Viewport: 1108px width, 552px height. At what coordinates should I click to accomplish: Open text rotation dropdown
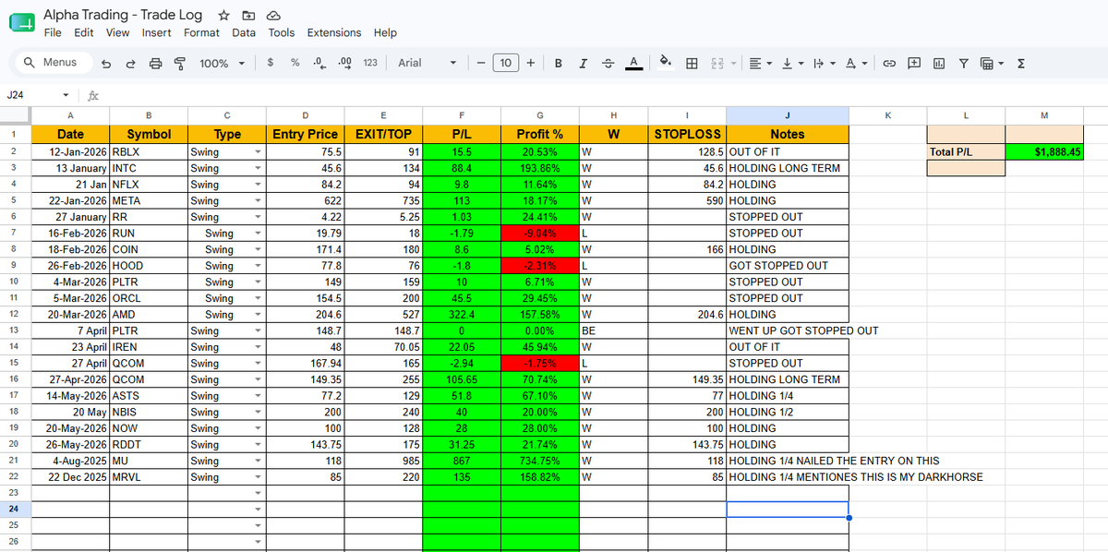pos(856,63)
